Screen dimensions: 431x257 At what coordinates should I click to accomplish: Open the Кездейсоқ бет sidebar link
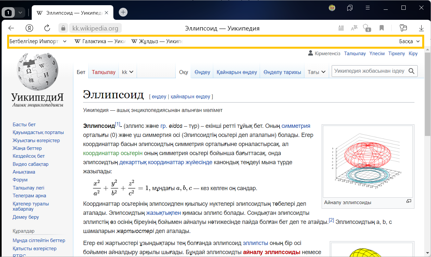[x=29, y=156]
